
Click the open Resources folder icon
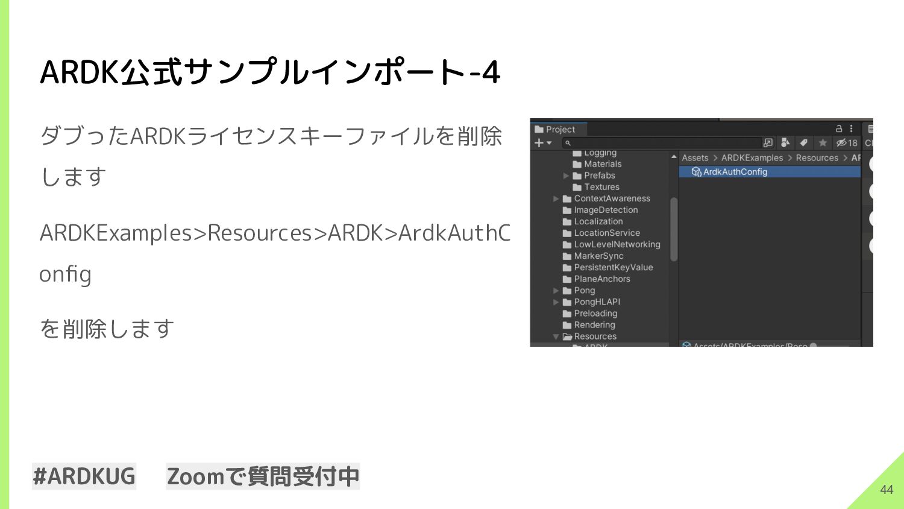[x=567, y=337]
